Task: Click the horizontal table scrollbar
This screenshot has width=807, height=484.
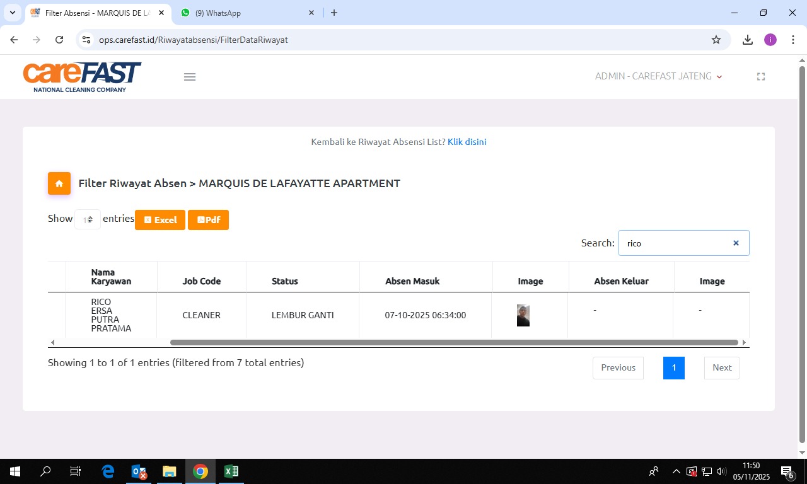Action: [x=454, y=343]
